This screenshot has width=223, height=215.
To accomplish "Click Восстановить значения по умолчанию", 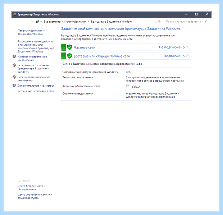I will point(34,79).
